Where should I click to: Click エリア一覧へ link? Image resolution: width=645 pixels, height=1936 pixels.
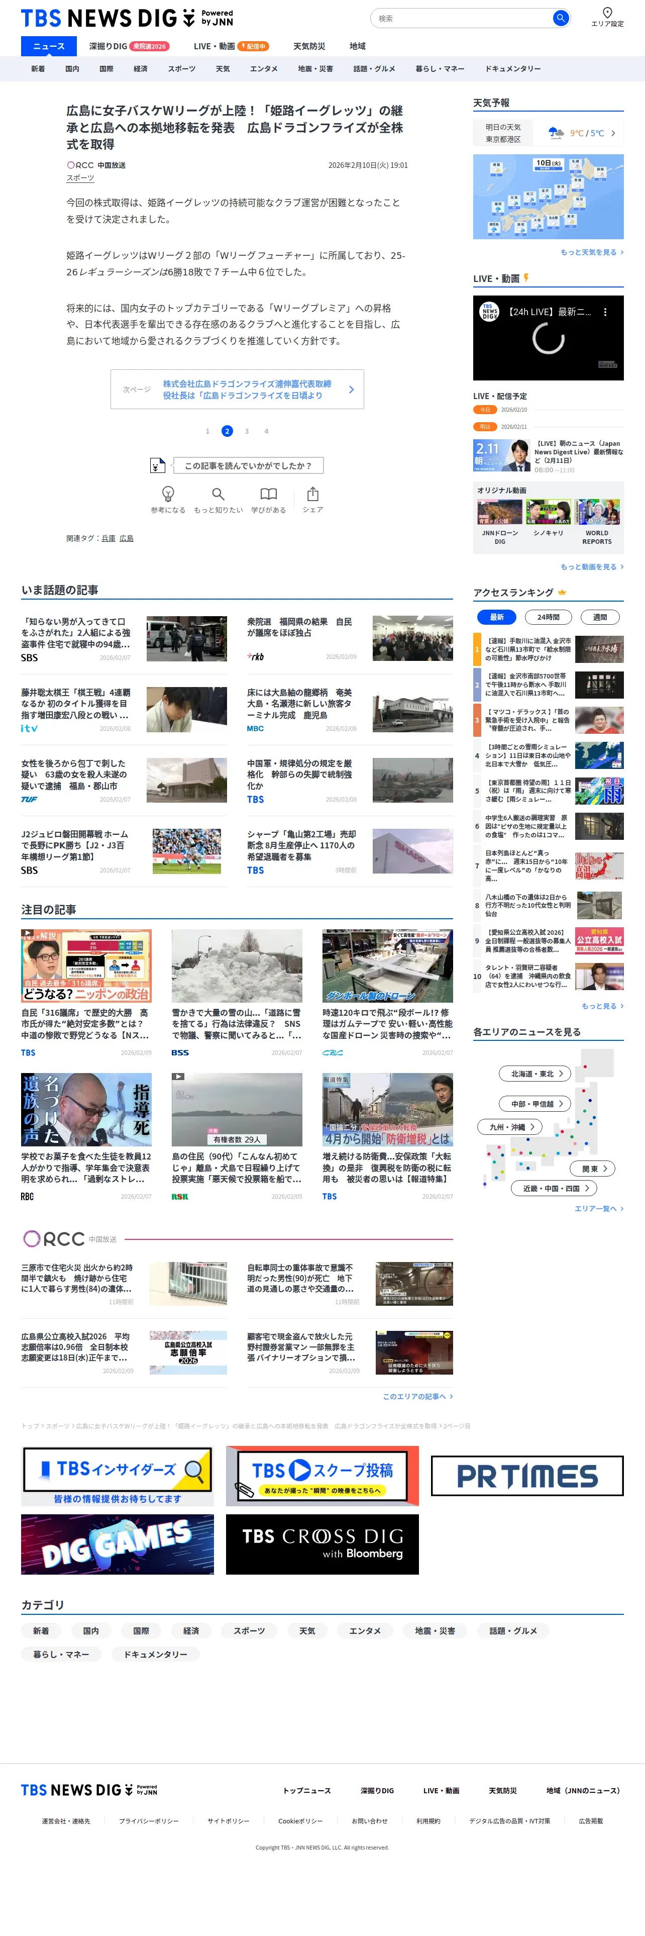(x=598, y=1209)
